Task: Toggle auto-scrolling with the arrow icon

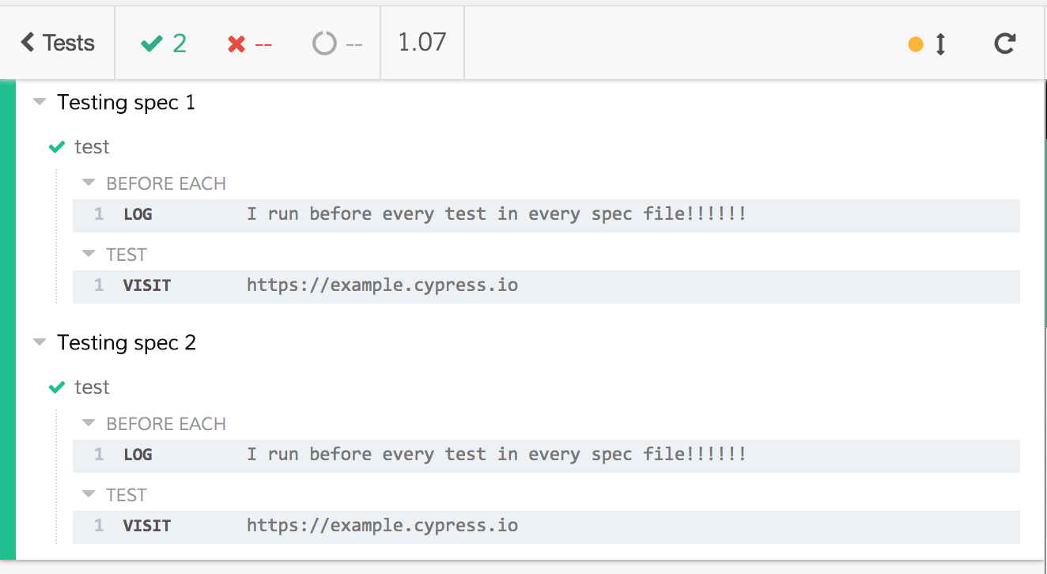Action: click(x=939, y=44)
